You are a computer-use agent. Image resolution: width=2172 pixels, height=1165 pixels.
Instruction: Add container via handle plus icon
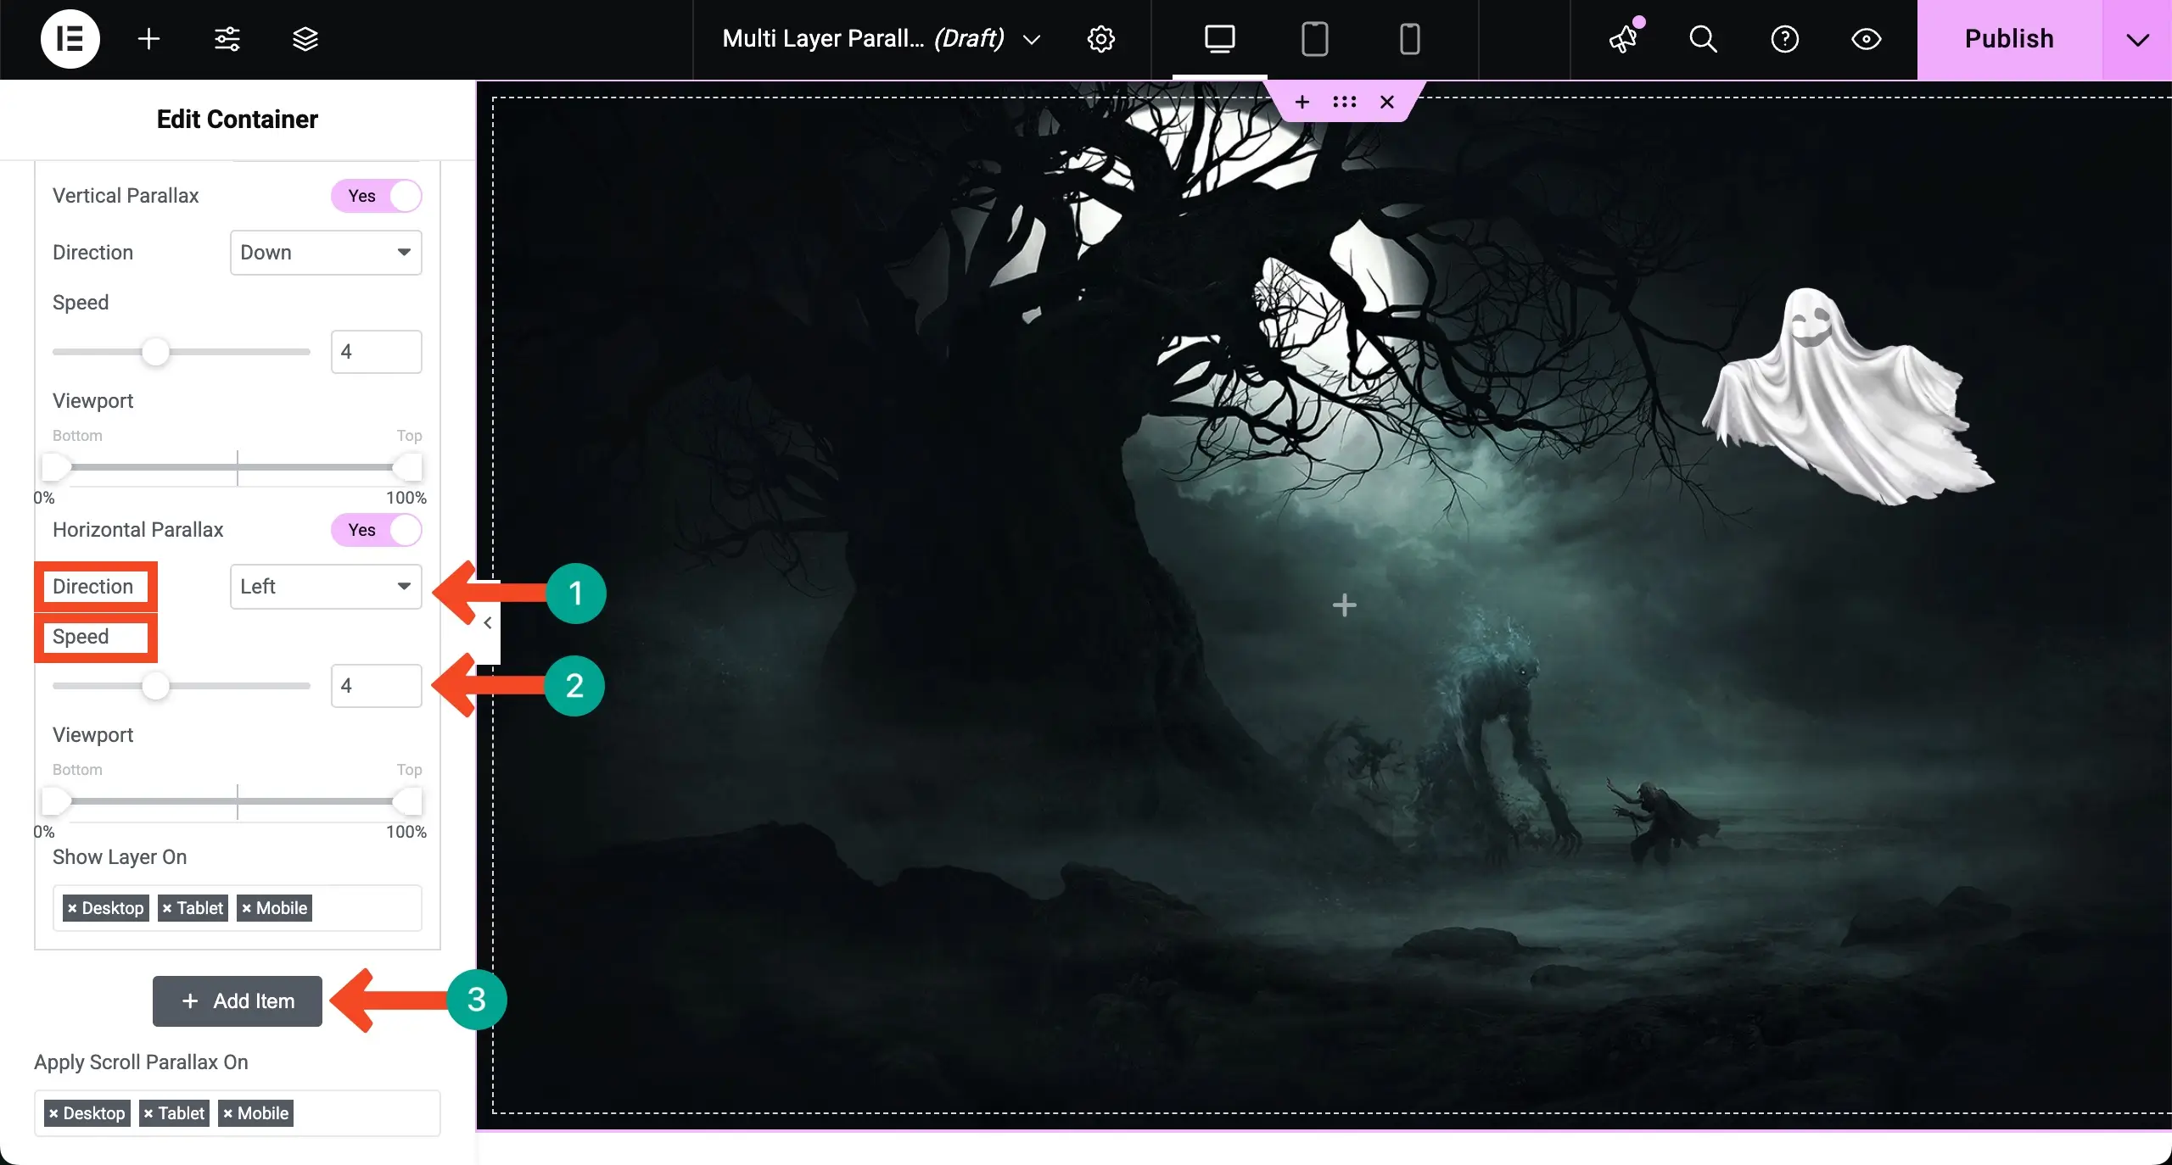(x=1302, y=102)
